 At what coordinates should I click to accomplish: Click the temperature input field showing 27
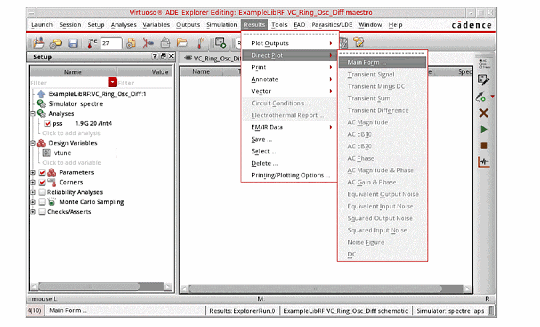tap(111, 43)
